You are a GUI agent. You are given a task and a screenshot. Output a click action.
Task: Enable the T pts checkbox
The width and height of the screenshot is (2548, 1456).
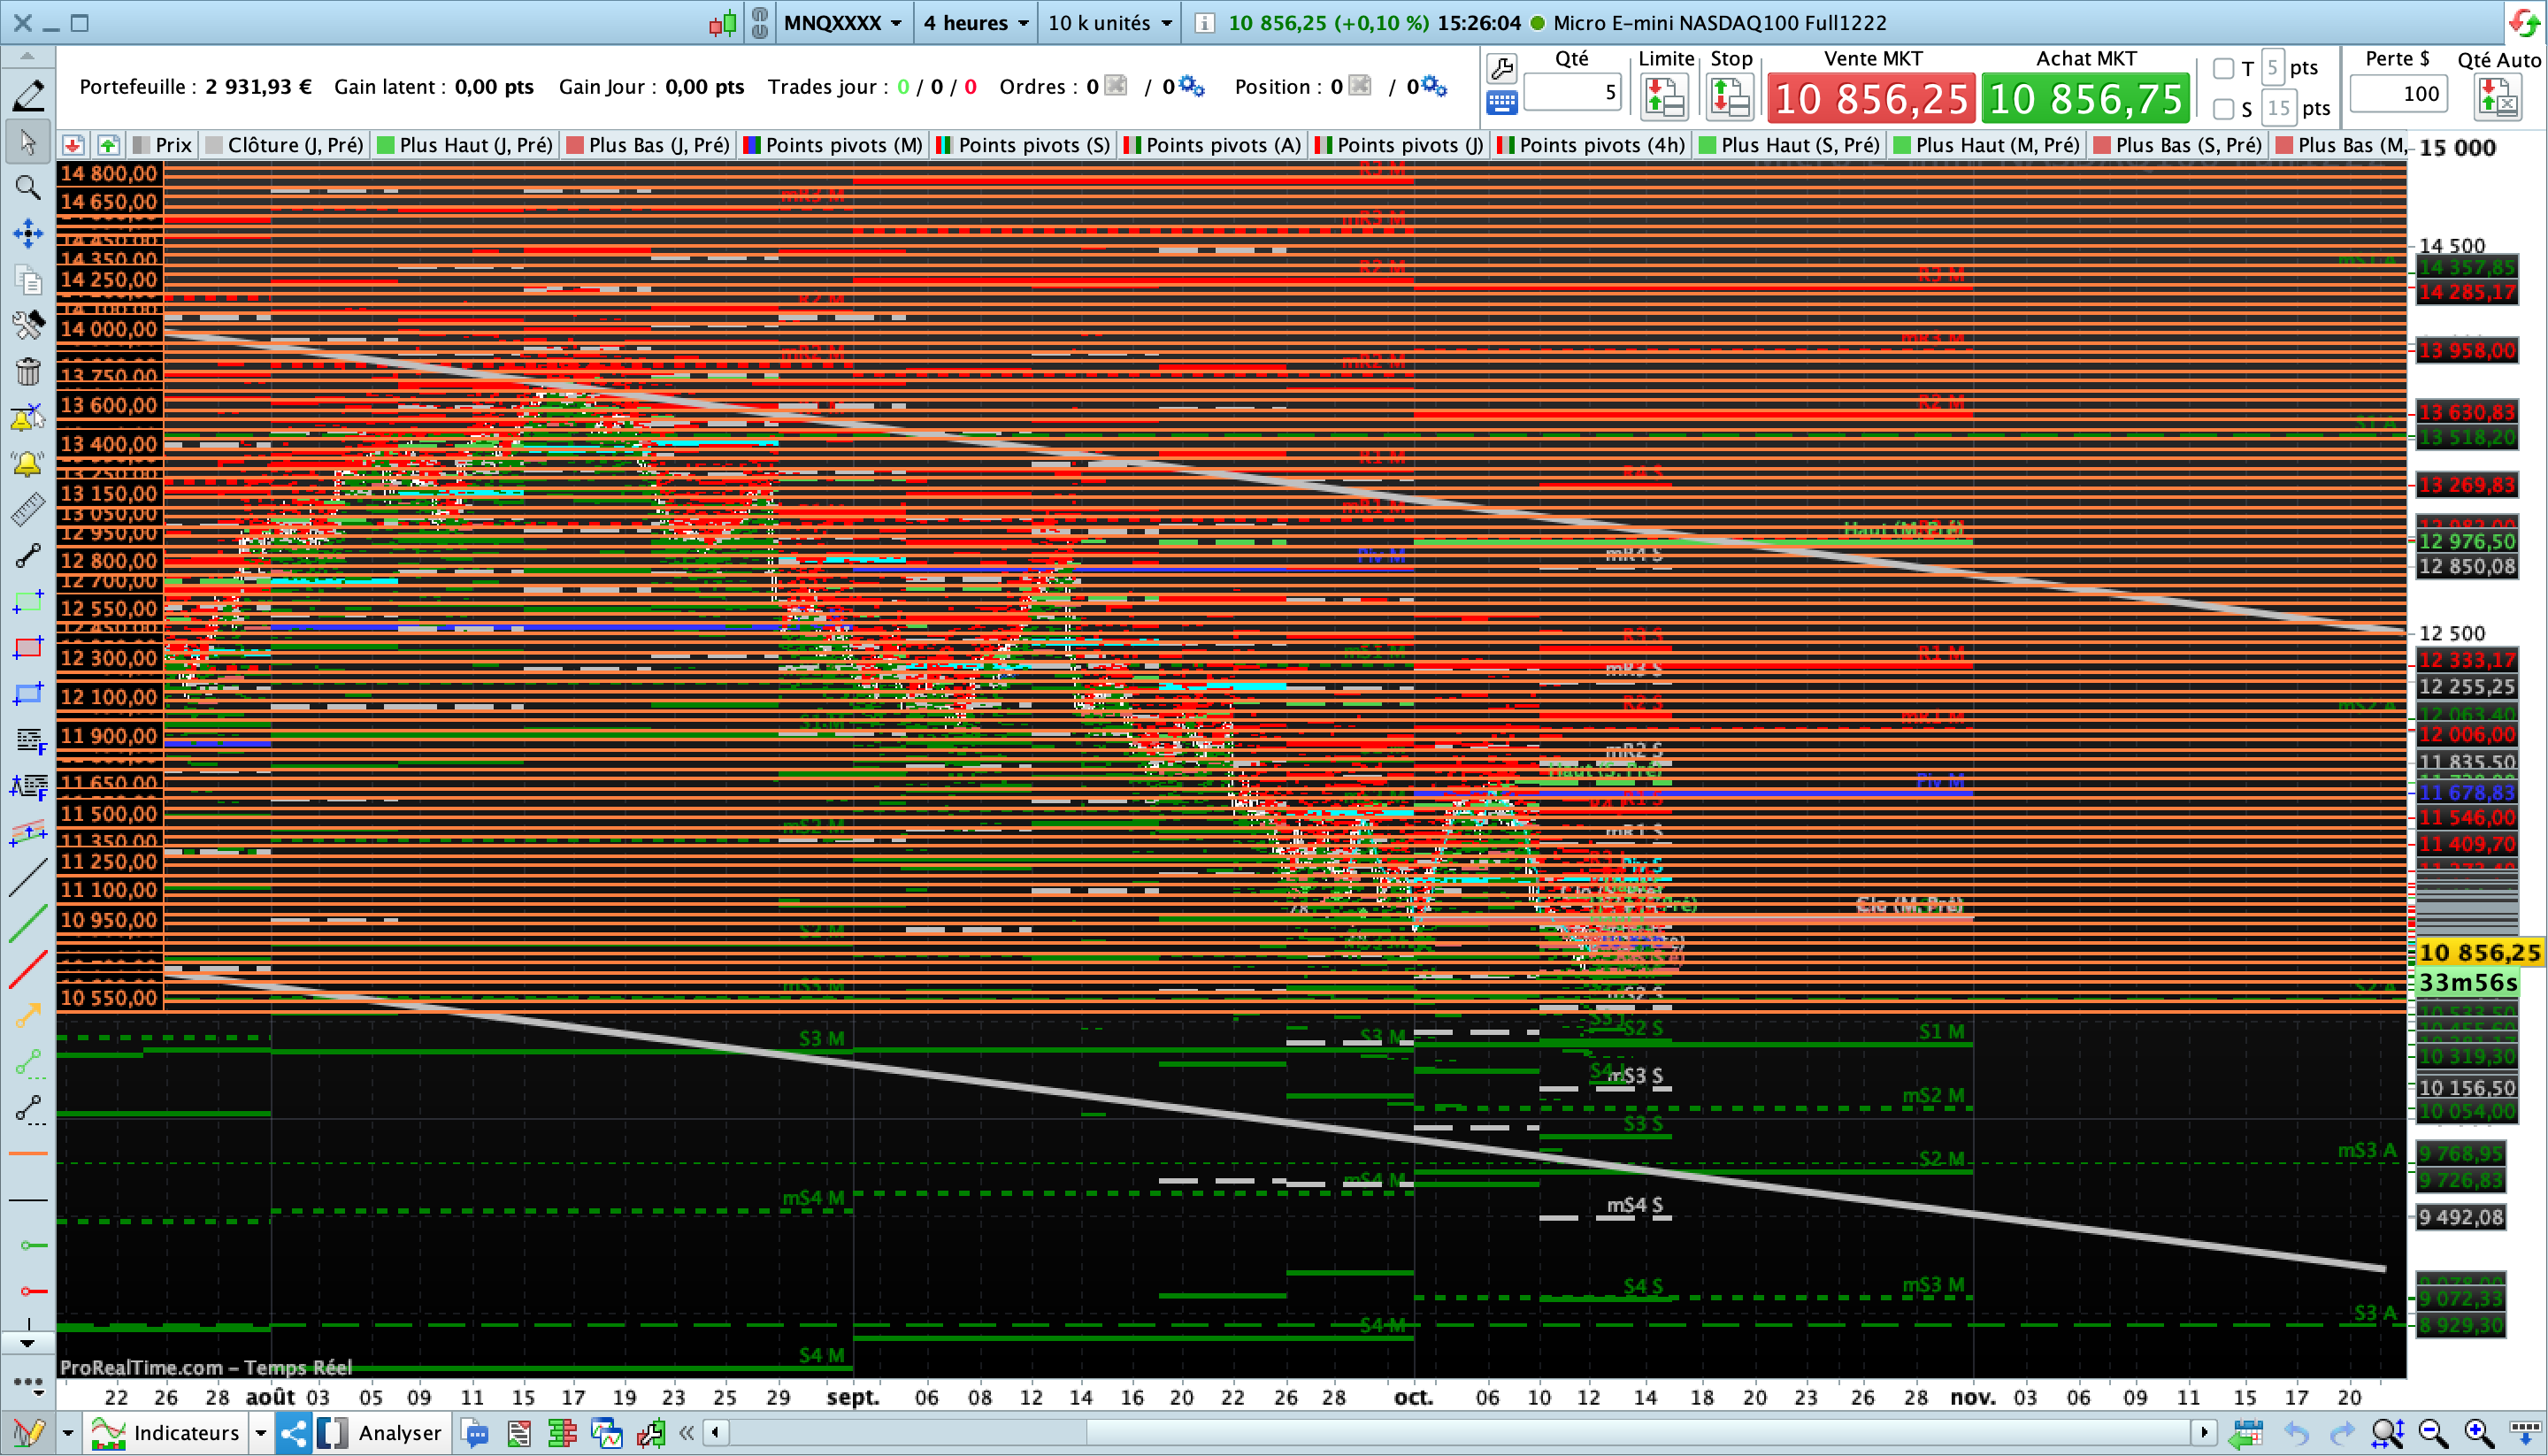pyautogui.click(x=2223, y=68)
